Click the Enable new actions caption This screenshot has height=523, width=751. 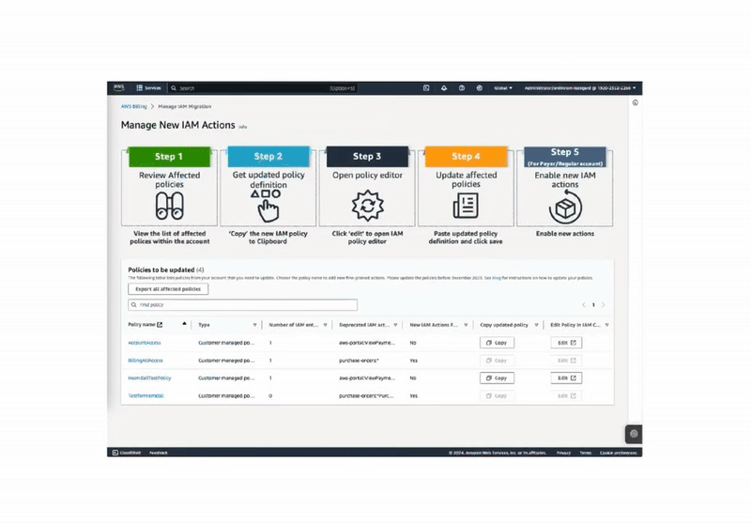pos(565,234)
